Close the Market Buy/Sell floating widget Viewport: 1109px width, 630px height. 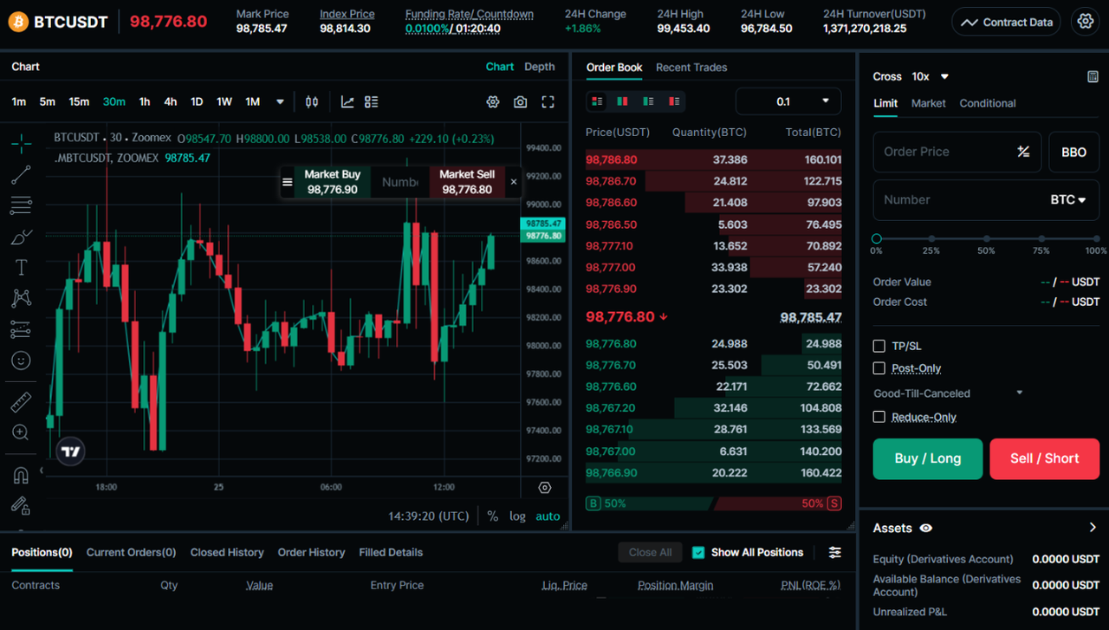tap(514, 182)
